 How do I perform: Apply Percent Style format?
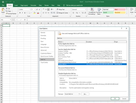point(77,13)
